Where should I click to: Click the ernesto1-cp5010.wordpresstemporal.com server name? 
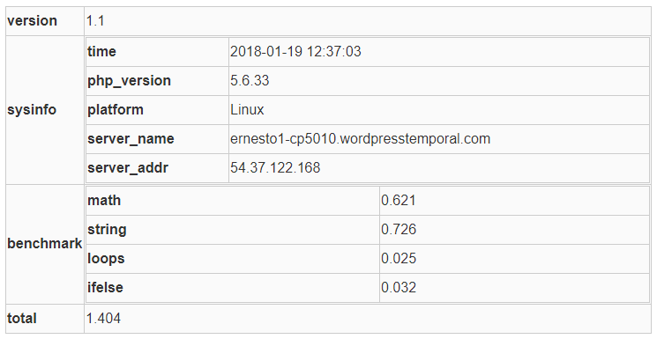360,139
